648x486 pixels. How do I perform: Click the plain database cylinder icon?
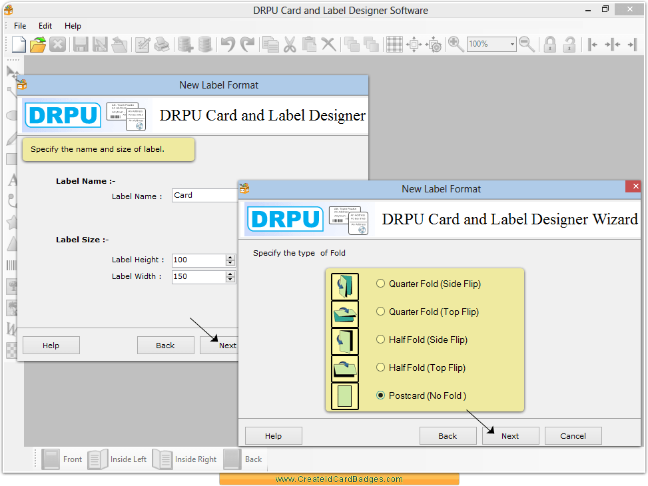pos(204,44)
